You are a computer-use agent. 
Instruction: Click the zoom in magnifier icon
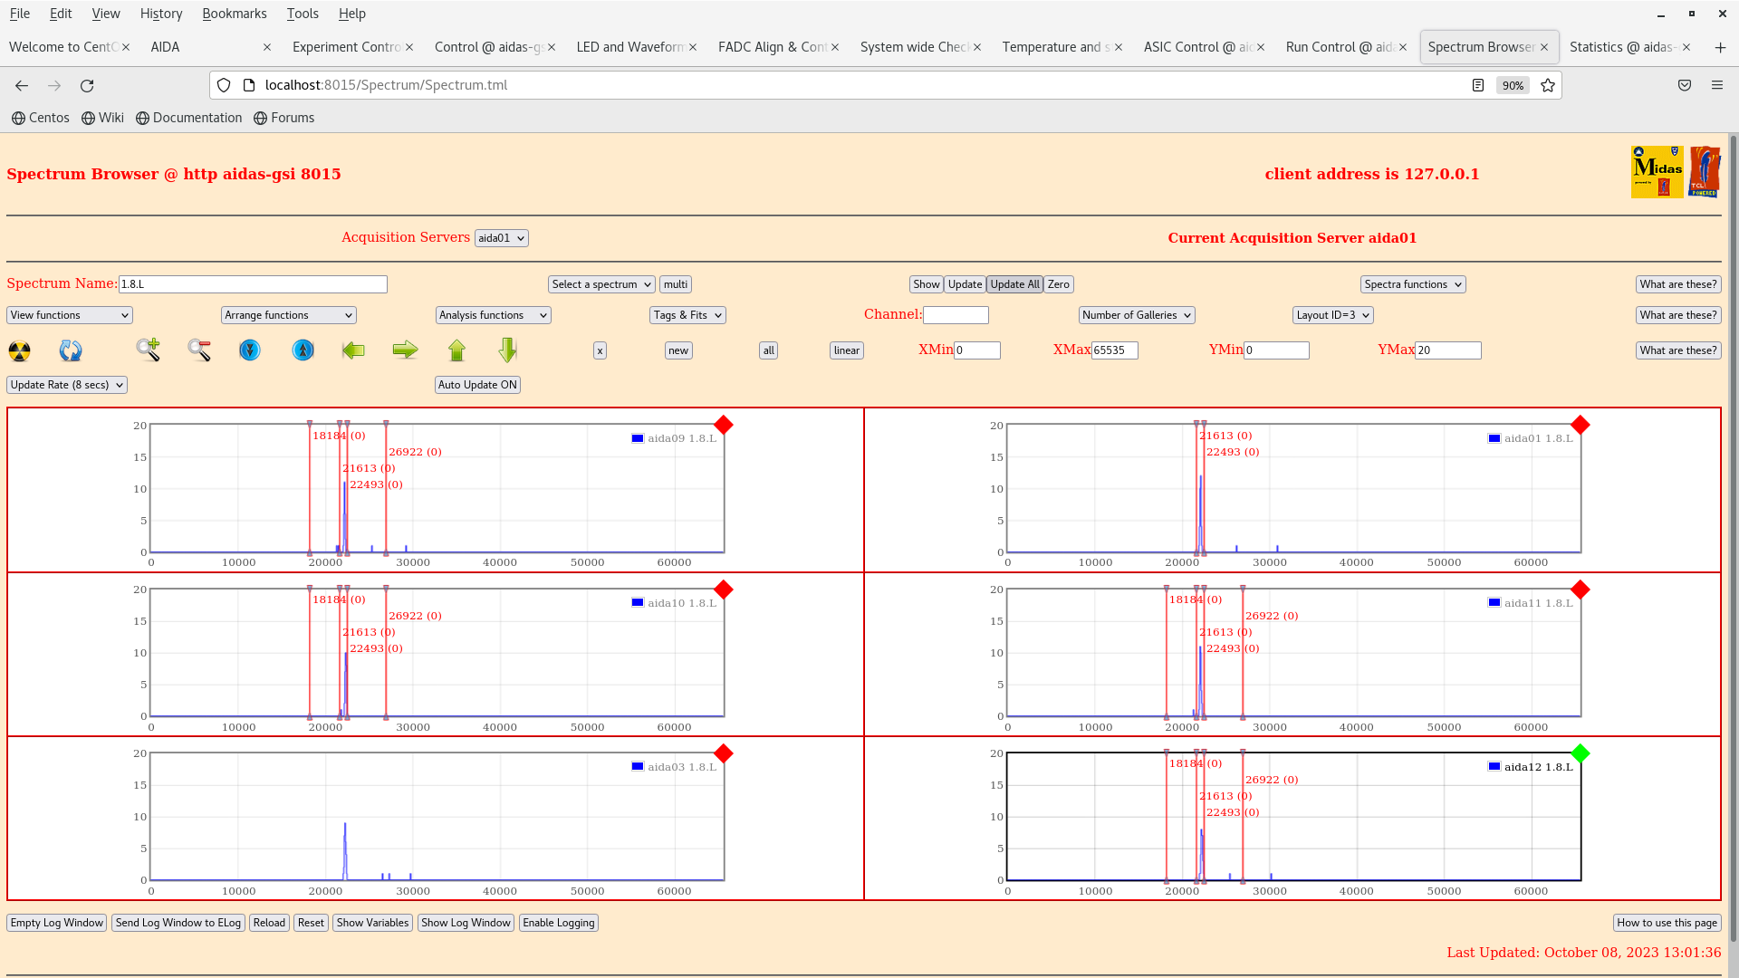click(x=148, y=350)
